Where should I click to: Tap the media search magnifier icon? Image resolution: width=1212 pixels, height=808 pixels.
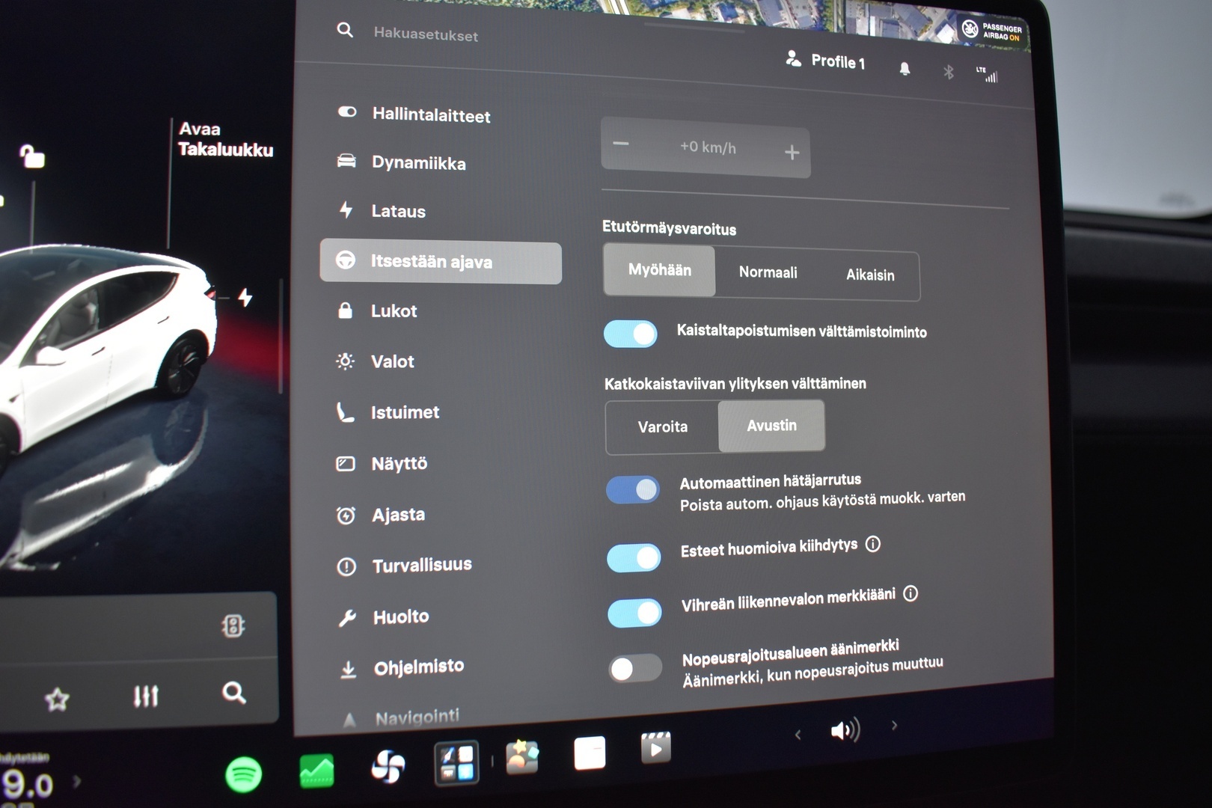pyautogui.click(x=234, y=693)
